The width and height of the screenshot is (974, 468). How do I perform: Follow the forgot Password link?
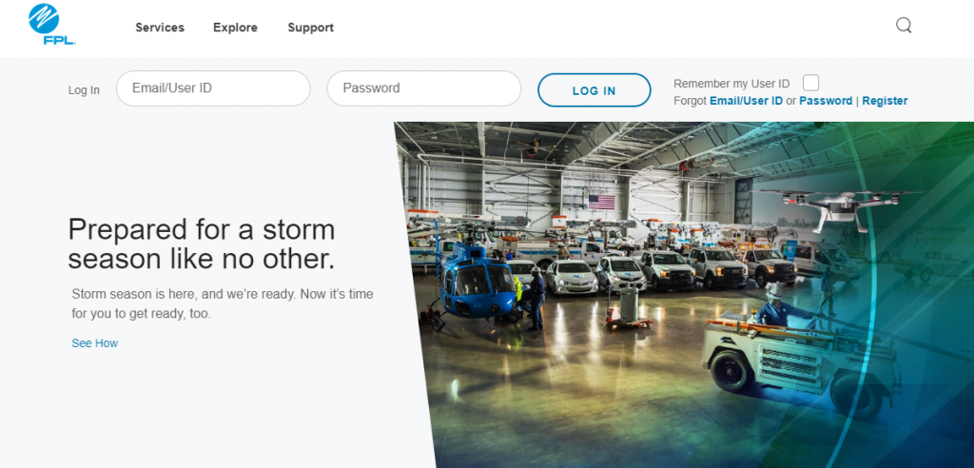(x=826, y=101)
